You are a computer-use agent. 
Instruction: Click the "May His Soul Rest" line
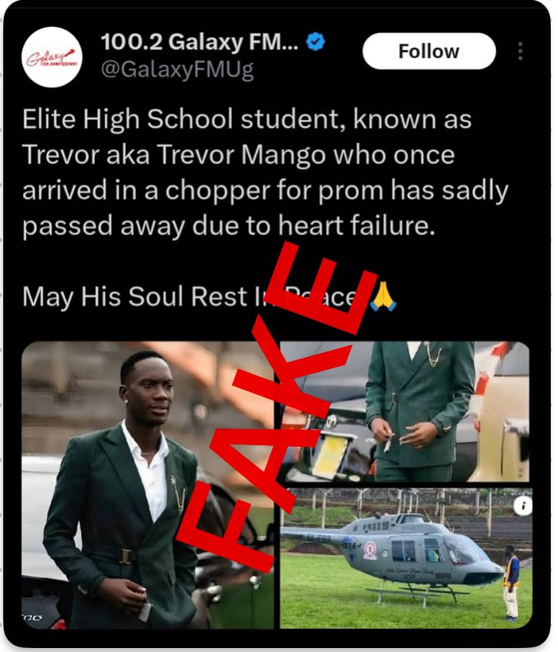(210, 297)
